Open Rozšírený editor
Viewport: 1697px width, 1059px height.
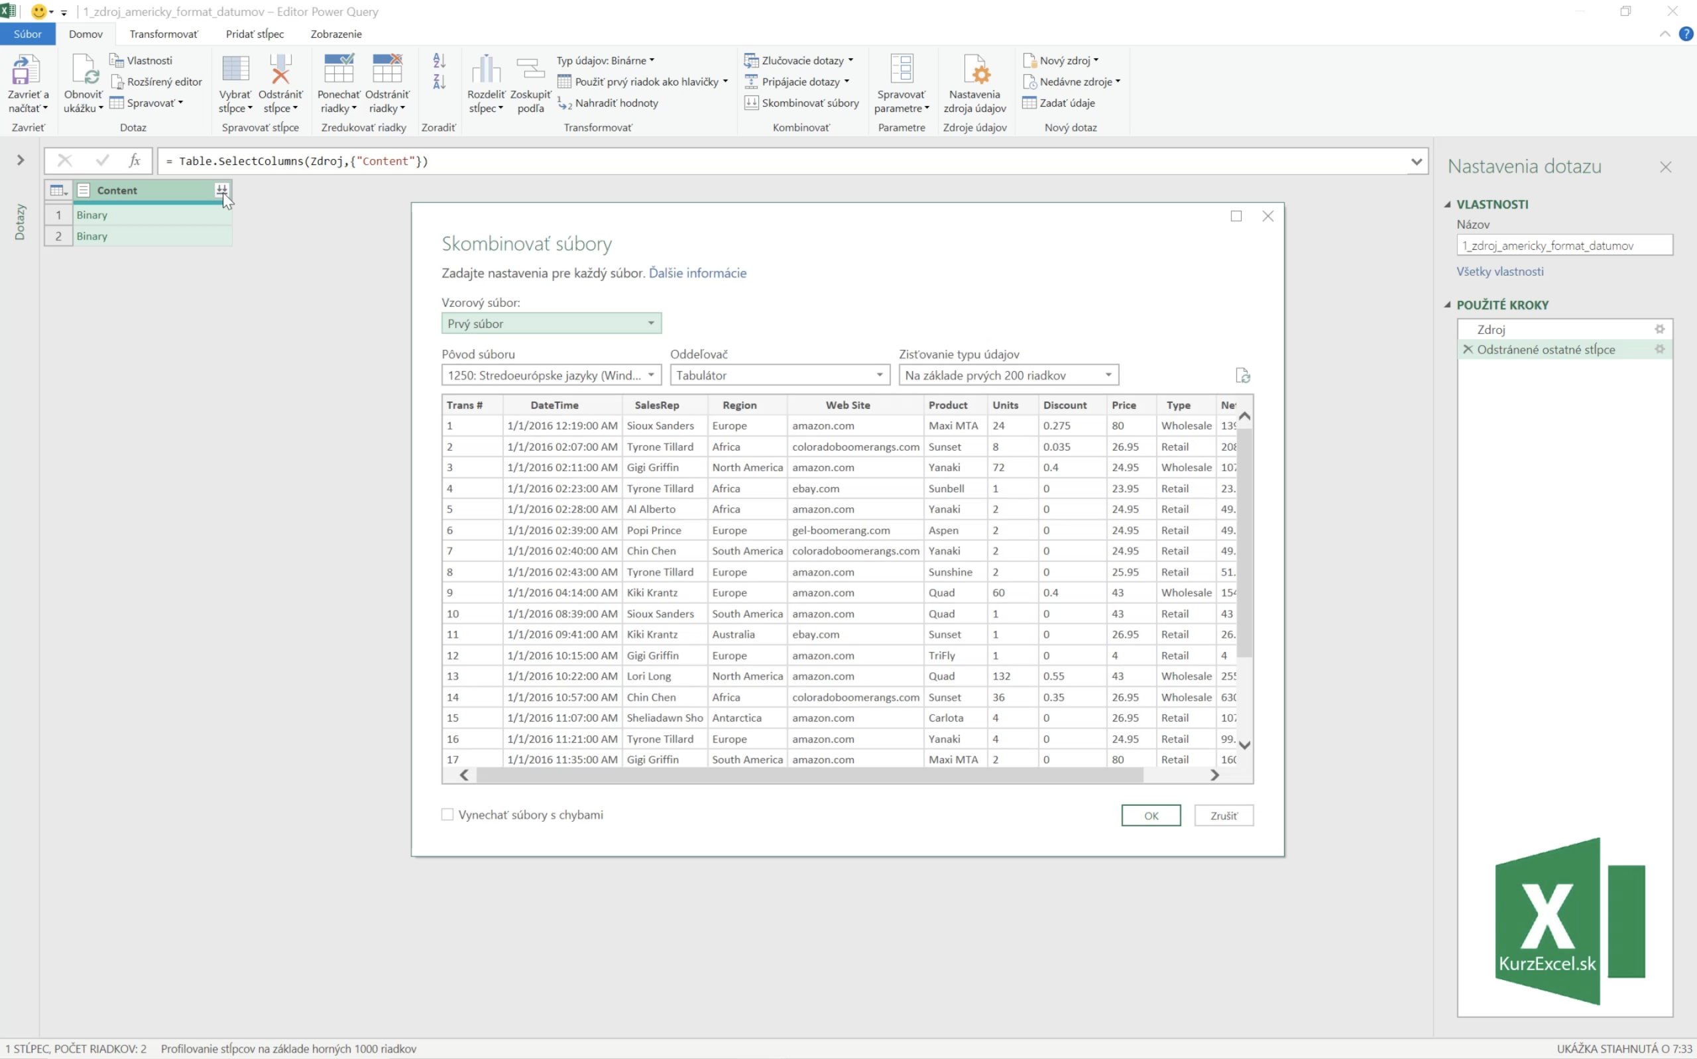pyautogui.click(x=156, y=82)
